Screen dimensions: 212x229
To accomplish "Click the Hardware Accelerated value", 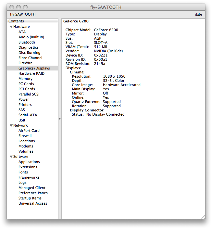I will click(x=122, y=85).
